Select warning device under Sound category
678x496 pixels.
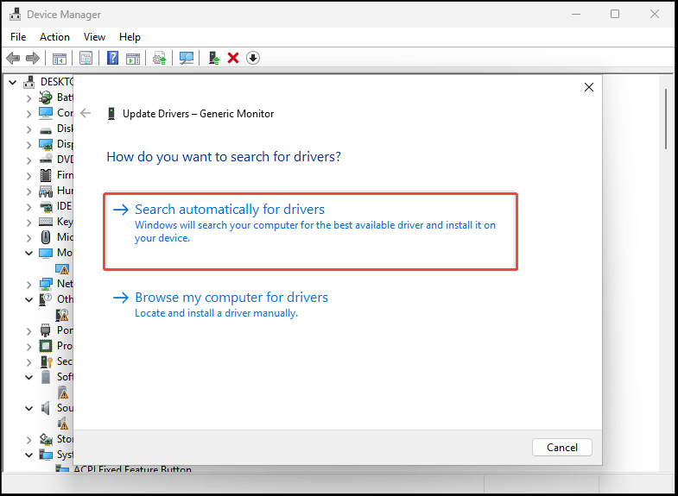[x=63, y=424]
